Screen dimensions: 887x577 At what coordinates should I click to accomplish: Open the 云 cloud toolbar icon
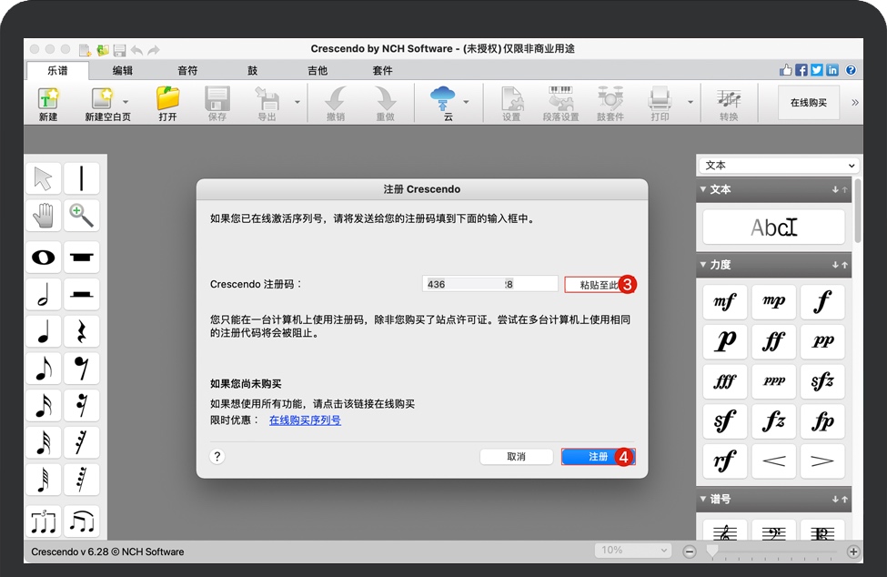445,102
